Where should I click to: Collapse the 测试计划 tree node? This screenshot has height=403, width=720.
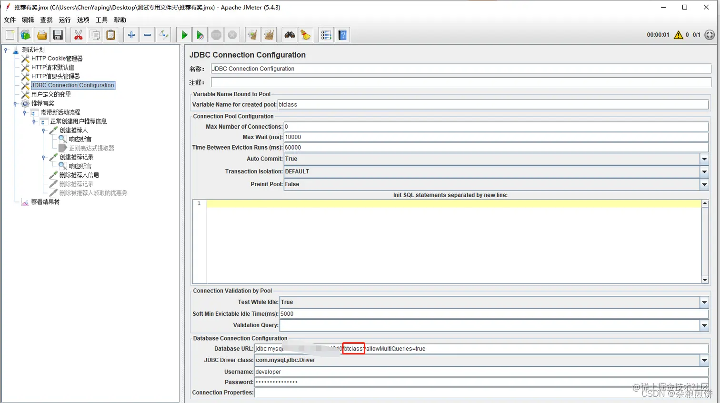click(6, 50)
